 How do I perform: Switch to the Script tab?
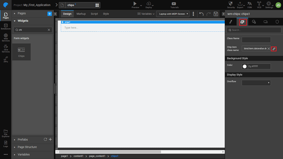point(94,14)
